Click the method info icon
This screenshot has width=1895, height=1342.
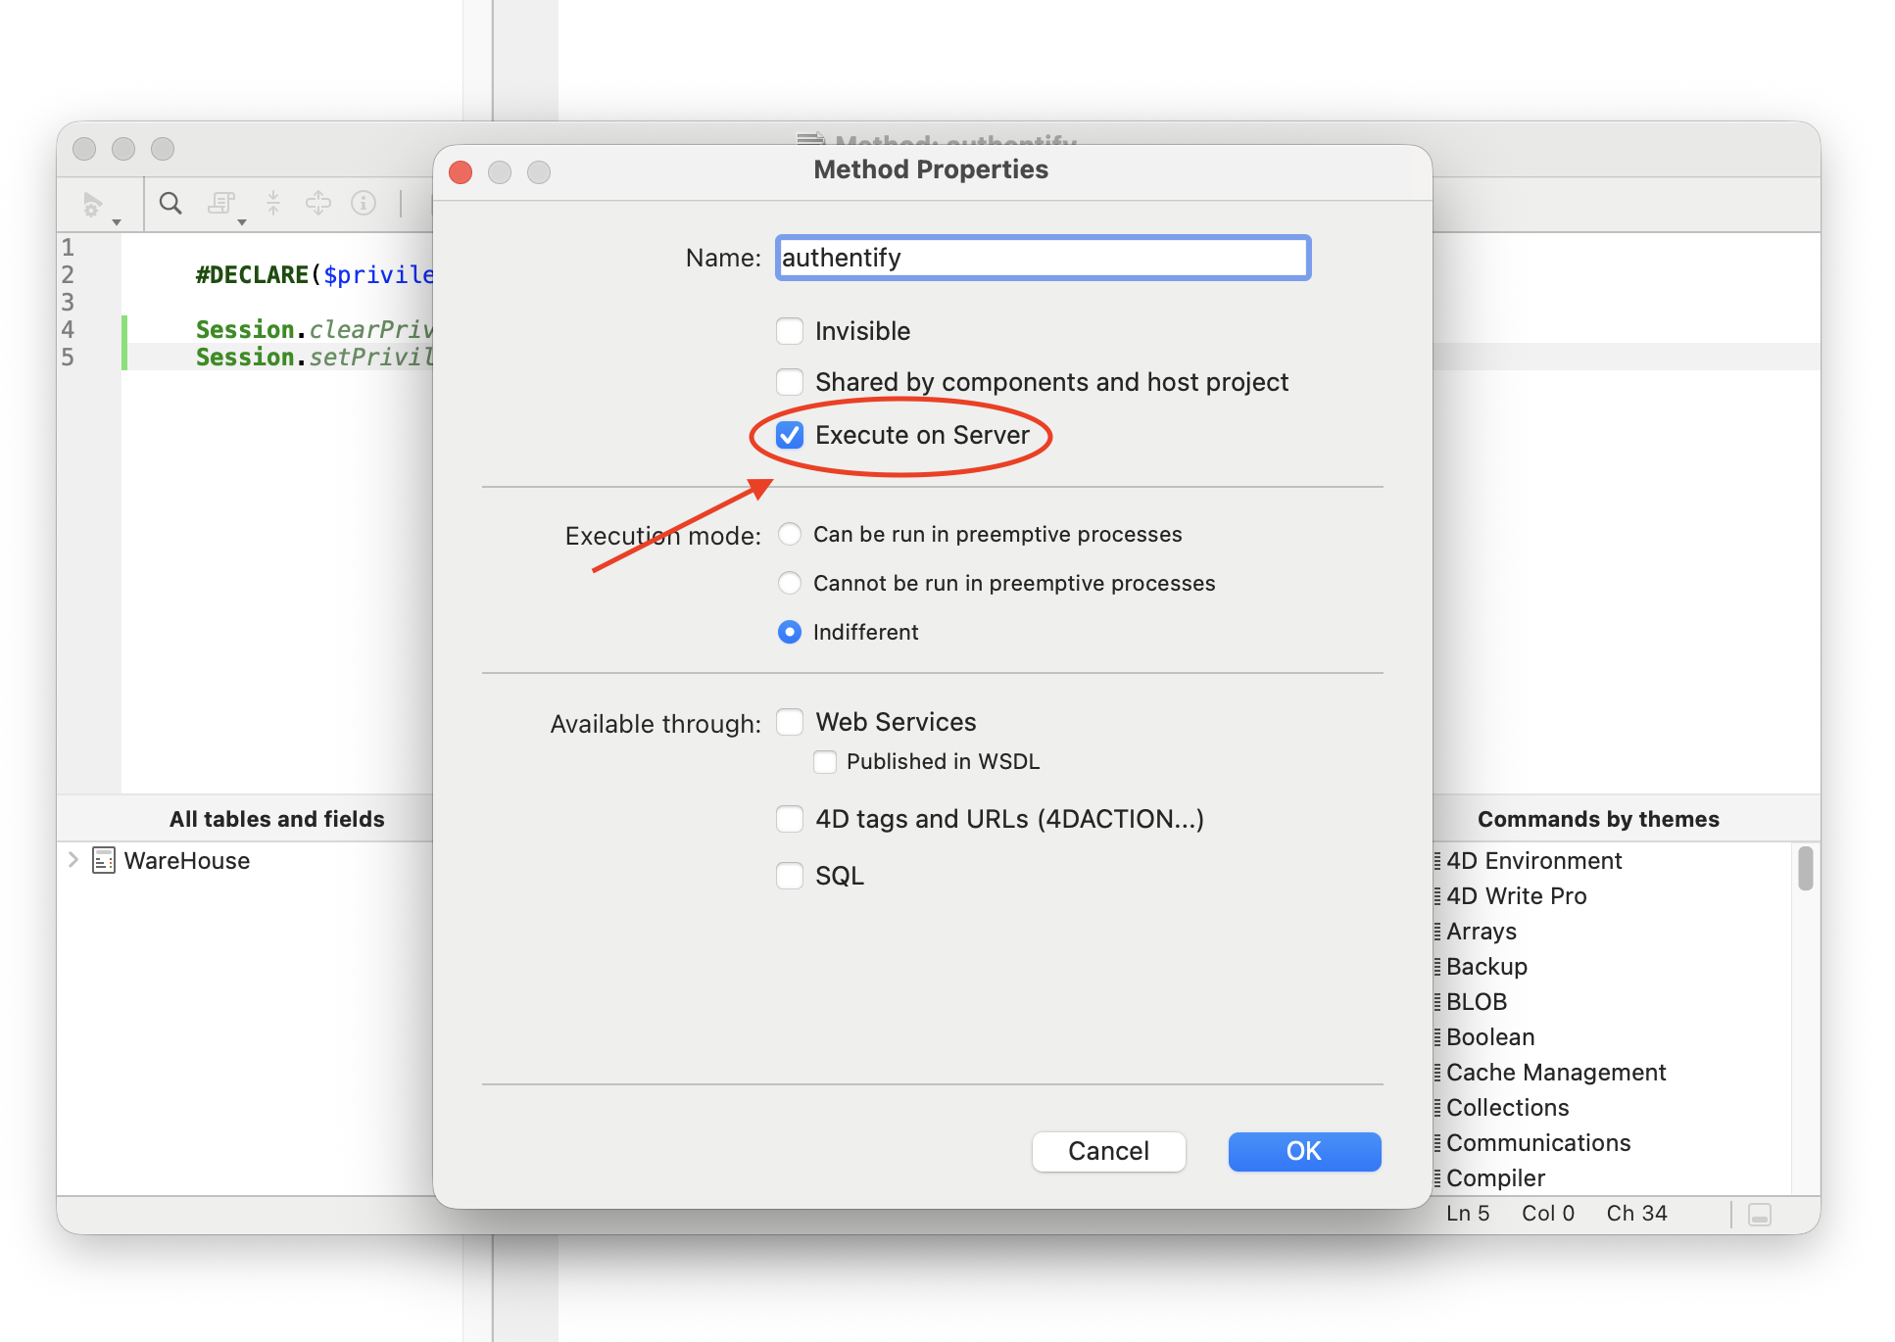(x=364, y=204)
